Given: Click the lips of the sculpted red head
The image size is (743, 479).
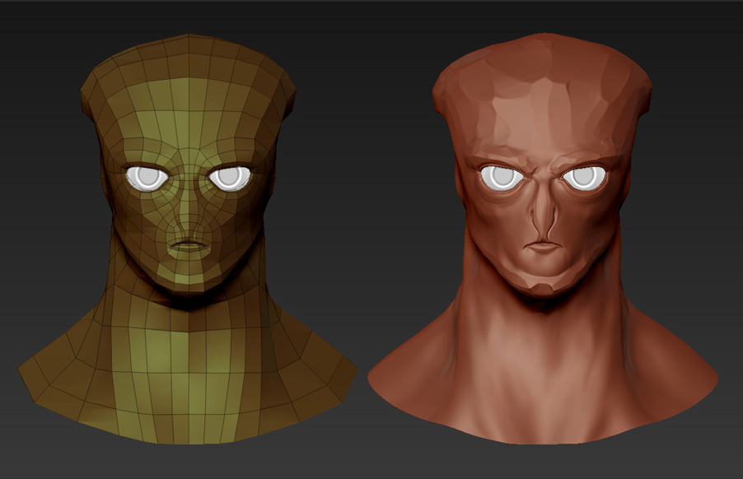Looking at the screenshot, I should (544, 248).
